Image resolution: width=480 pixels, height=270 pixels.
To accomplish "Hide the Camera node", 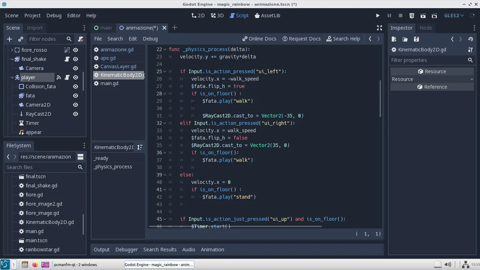I will (75, 68).
